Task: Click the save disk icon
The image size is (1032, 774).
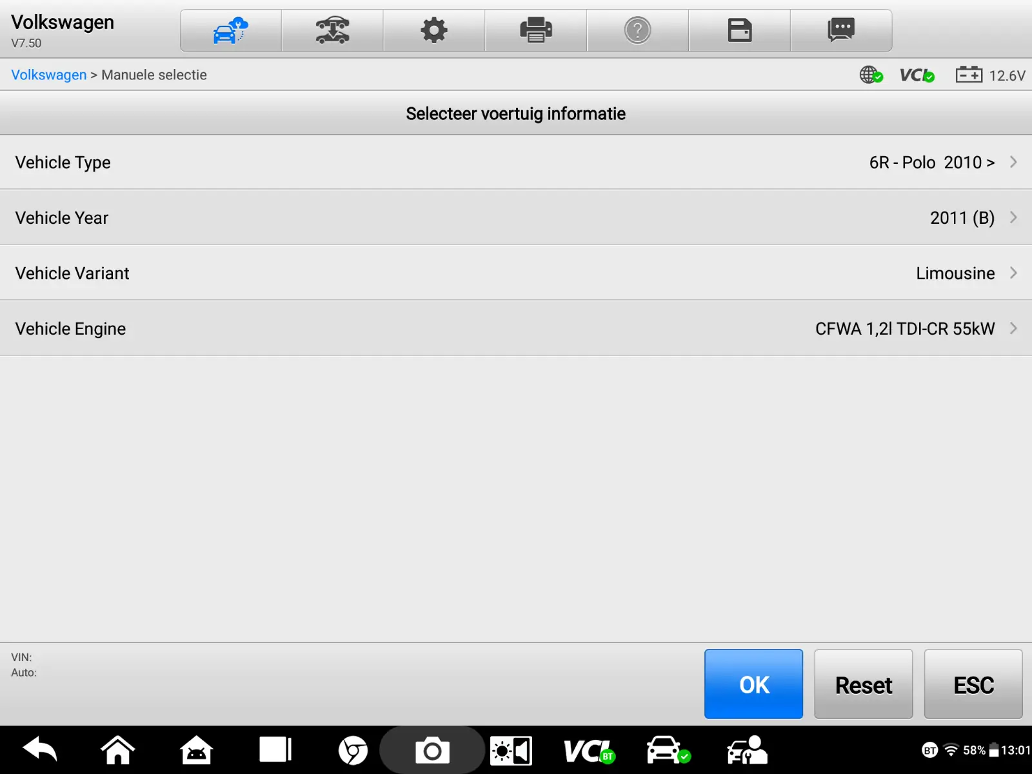Action: coord(740,30)
